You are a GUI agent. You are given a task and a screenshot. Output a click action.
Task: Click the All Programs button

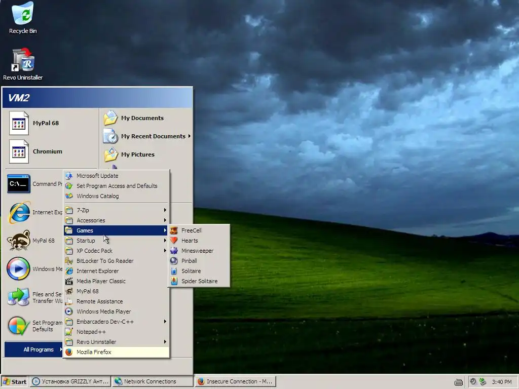pos(34,349)
